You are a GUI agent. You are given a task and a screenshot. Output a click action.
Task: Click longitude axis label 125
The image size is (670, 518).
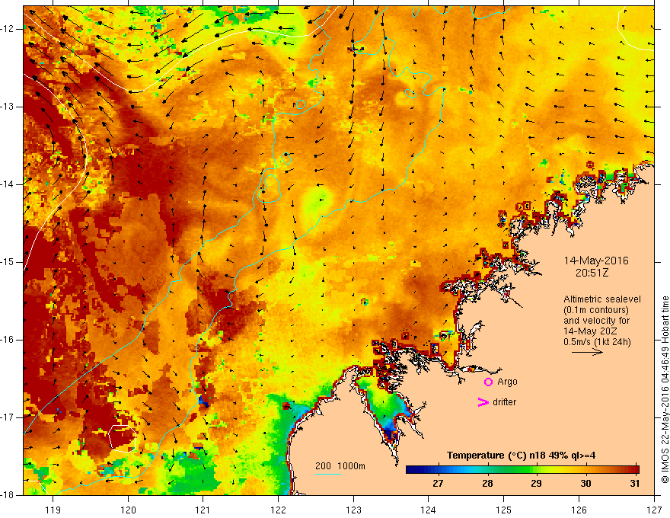click(x=504, y=510)
